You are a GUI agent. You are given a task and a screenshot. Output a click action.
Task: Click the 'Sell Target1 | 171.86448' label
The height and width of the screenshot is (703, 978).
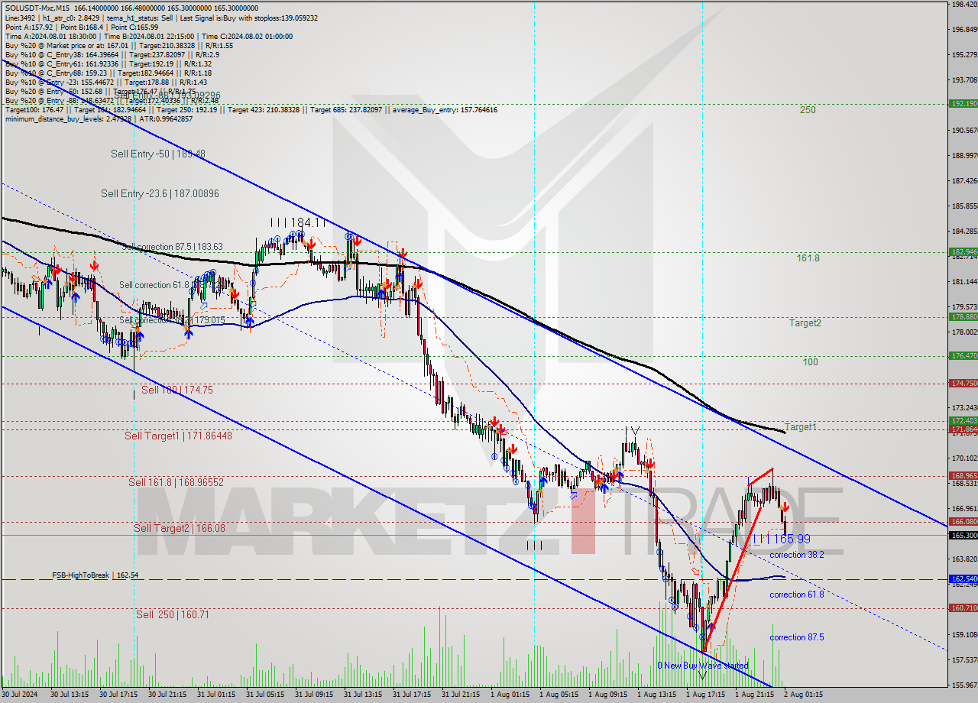pyautogui.click(x=177, y=436)
